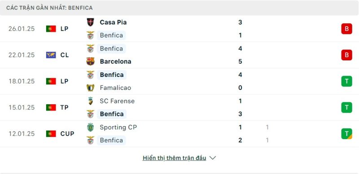The width and height of the screenshot is (359, 174).
Task: Click the Champions League world flag icon
Action: tap(51, 55)
